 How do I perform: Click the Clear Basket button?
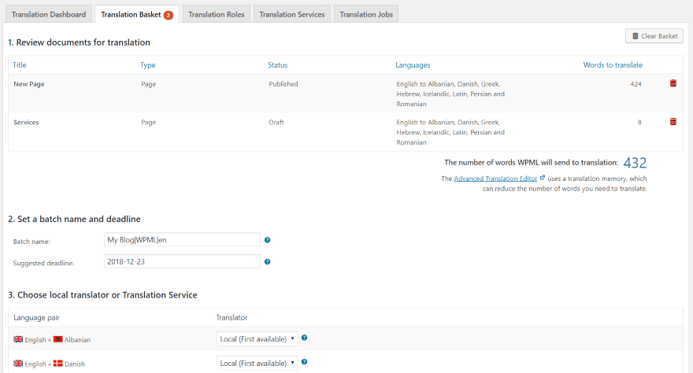click(654, 36)
